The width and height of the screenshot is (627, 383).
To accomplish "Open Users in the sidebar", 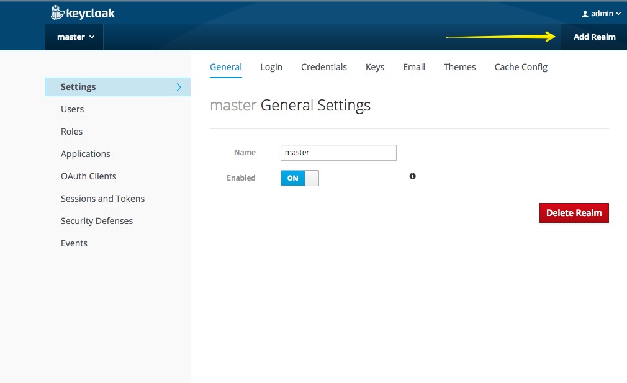I will [73, 109].
